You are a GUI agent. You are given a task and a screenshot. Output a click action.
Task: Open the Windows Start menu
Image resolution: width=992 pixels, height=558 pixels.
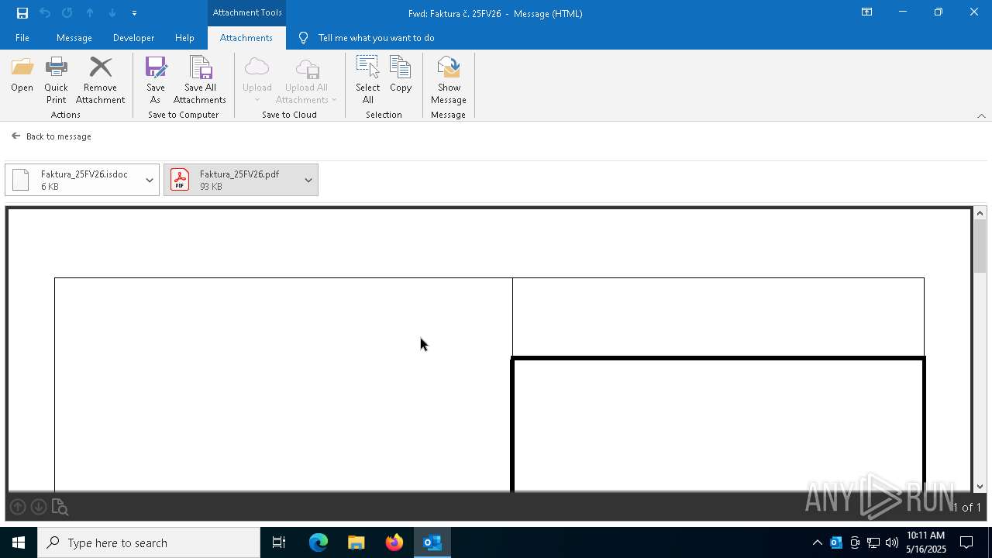coord(19,542)
